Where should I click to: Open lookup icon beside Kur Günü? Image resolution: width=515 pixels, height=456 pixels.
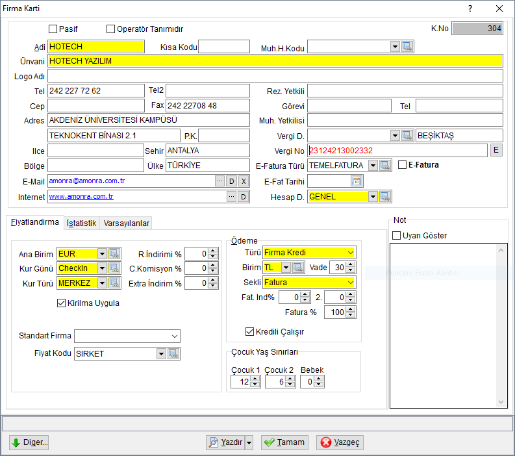pyautogui.click(x=114, y=268)
